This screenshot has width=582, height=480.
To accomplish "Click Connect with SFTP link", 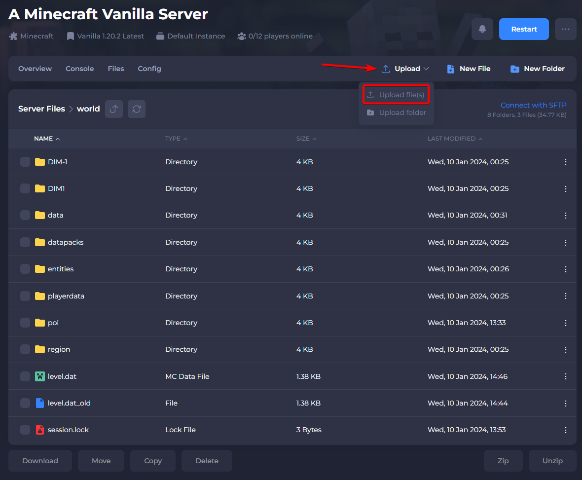I will [x=533, y=105].
